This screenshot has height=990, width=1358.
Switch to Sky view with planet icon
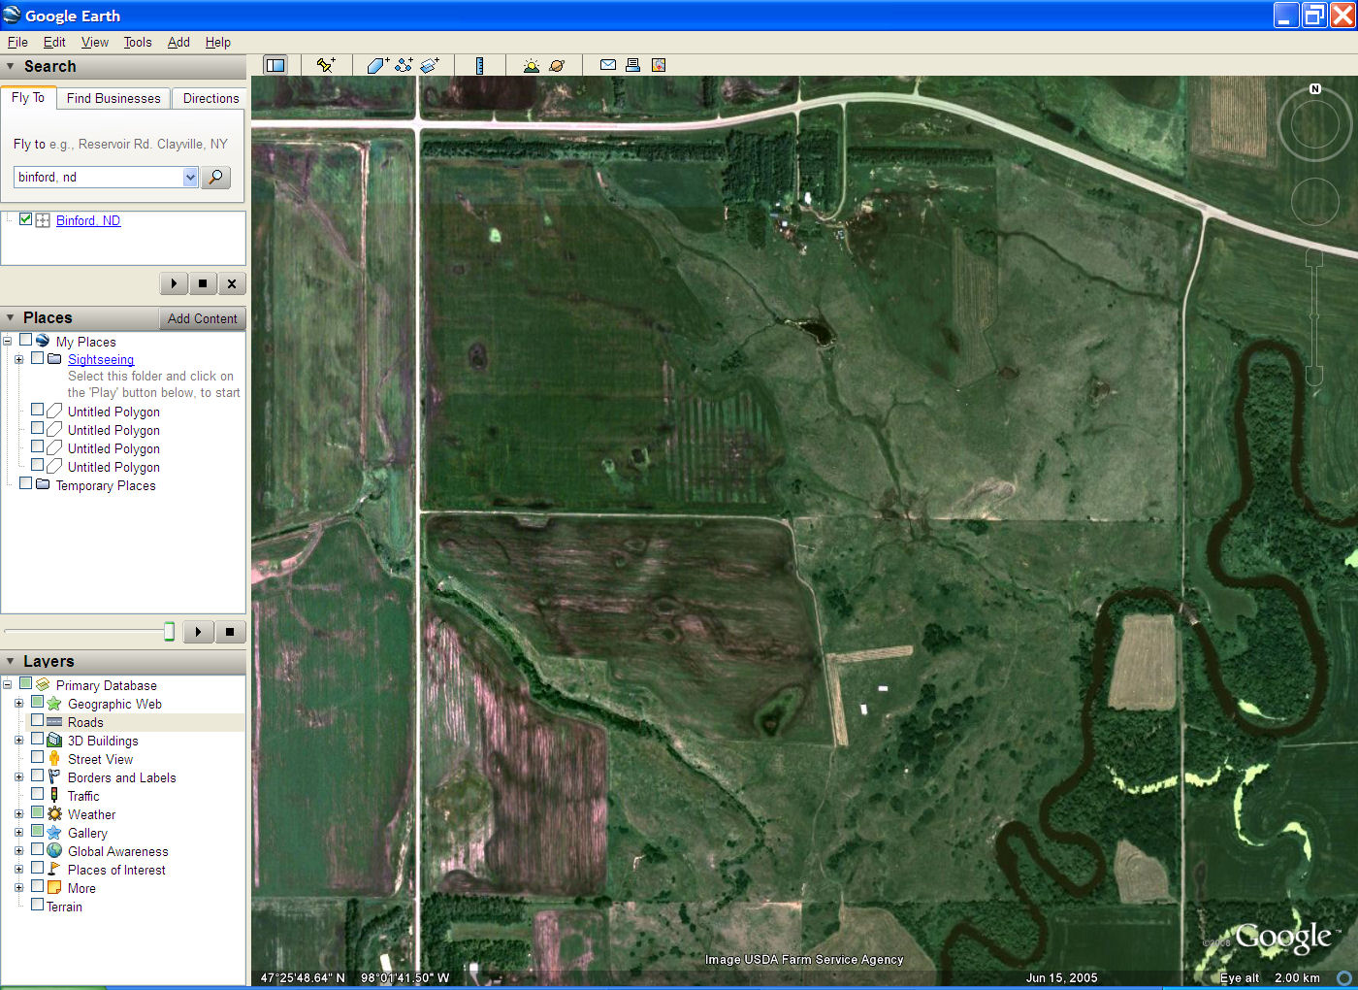[x=557, y=65]
